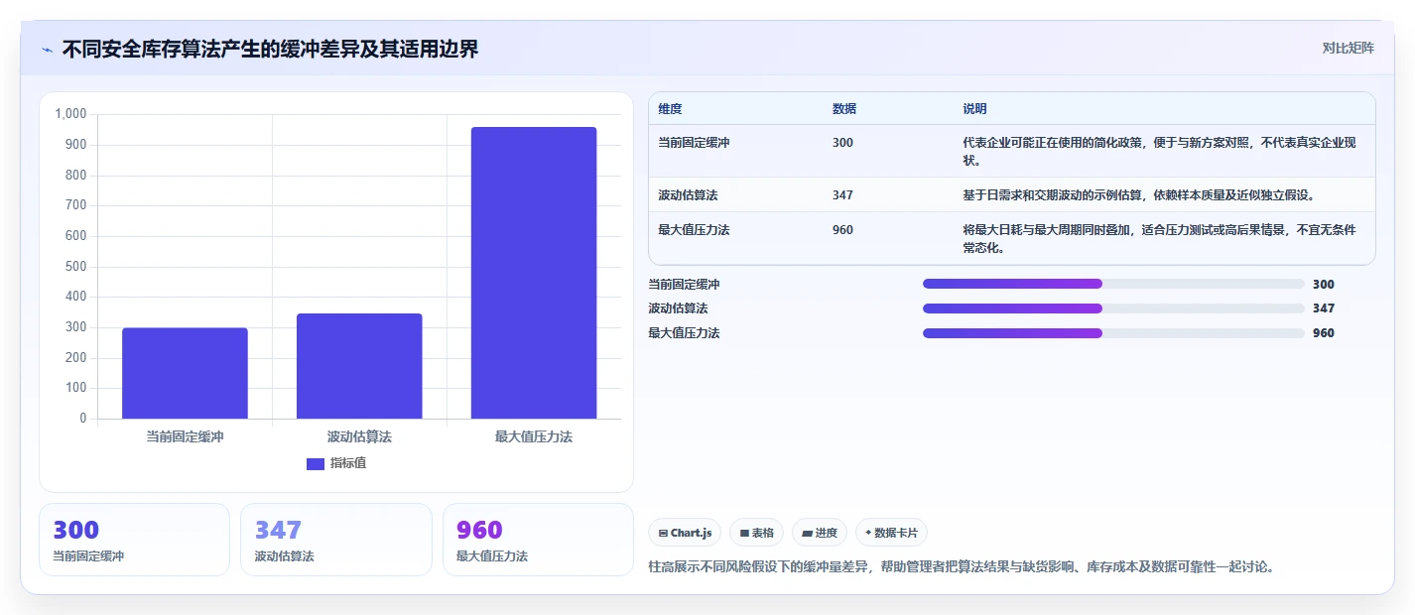Viewport: 1415px width, 615px height.
Task: Click the 波动估算法 bar in chart
Action: [x=359, y=366]
